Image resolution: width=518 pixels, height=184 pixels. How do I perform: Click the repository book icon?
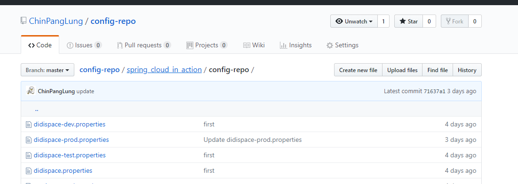[x=24, y=21]
